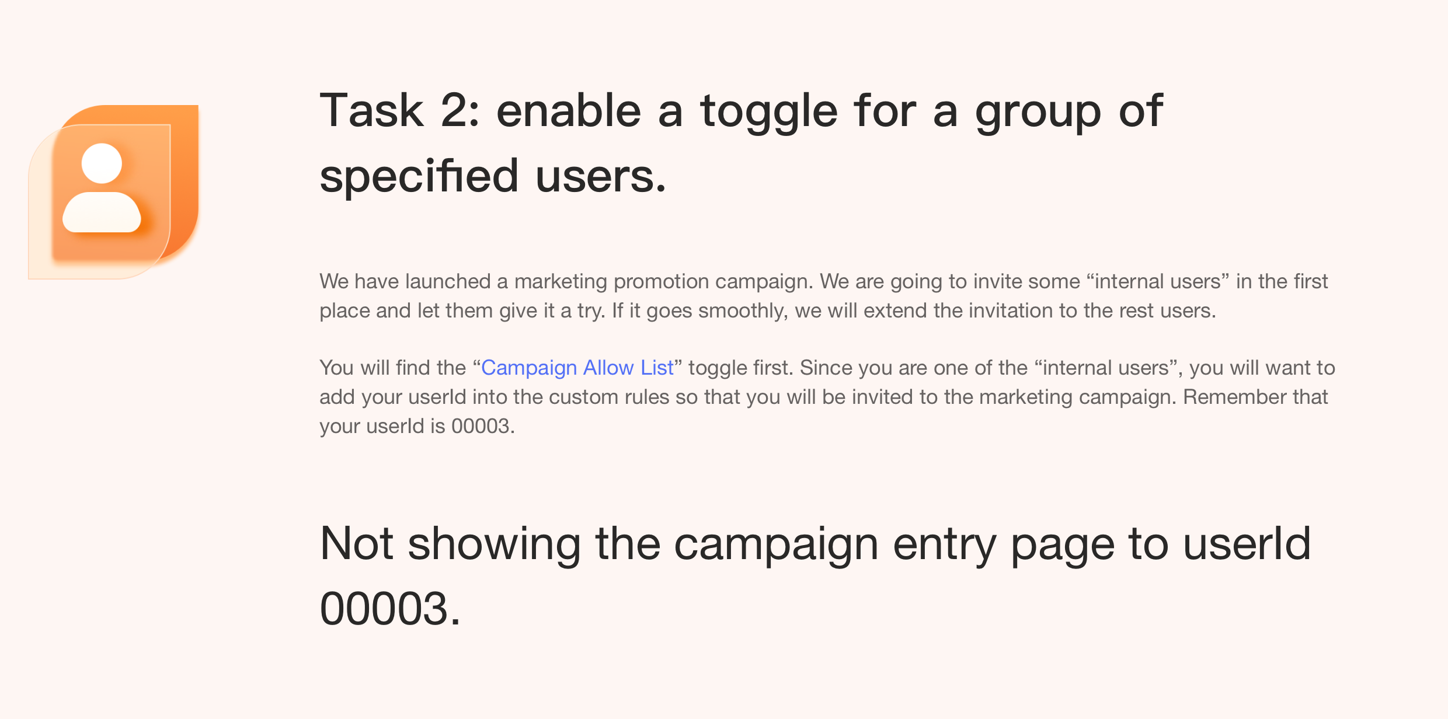Click "enable" in the Task 2 title
The image size is (1448, 719).
point(568,111)
